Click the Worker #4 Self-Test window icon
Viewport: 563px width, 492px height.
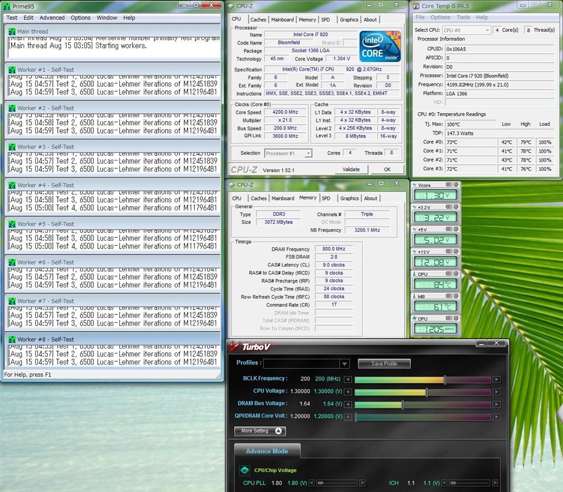12,185
